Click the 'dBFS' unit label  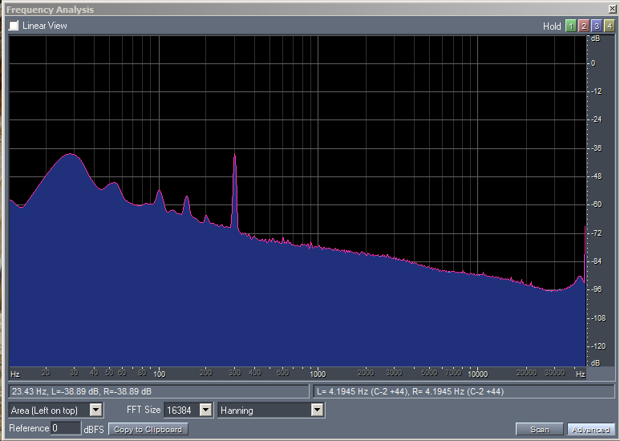[94, 429]
